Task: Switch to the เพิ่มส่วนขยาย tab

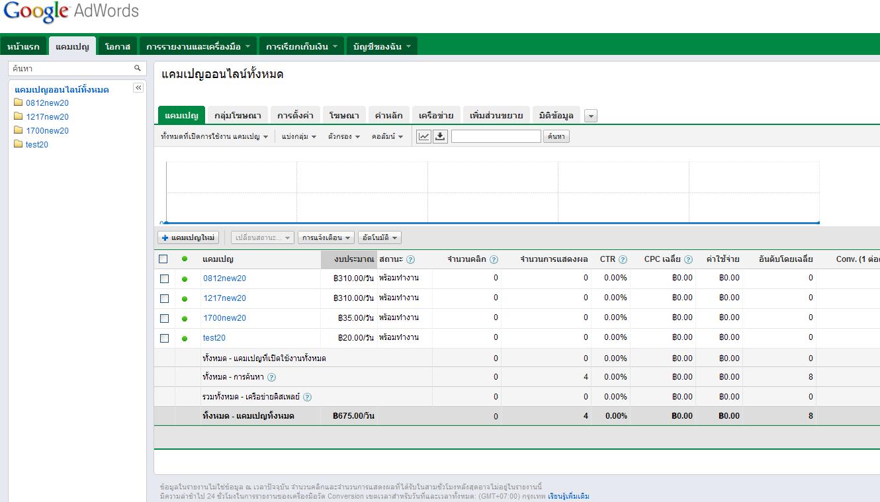Action: point(496,115)
